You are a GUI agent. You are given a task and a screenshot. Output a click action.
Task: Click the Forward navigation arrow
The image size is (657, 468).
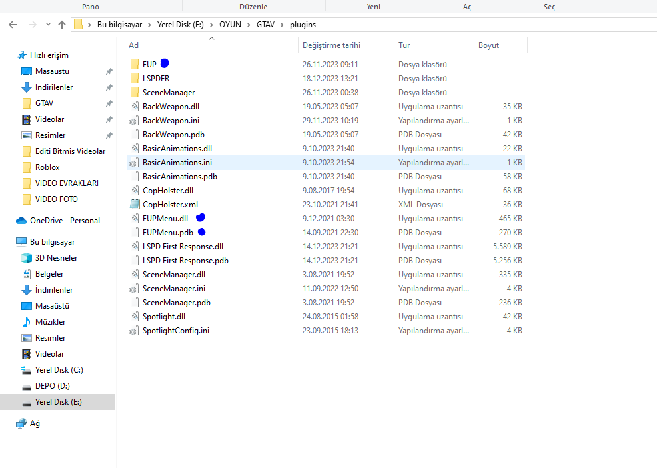32,25
